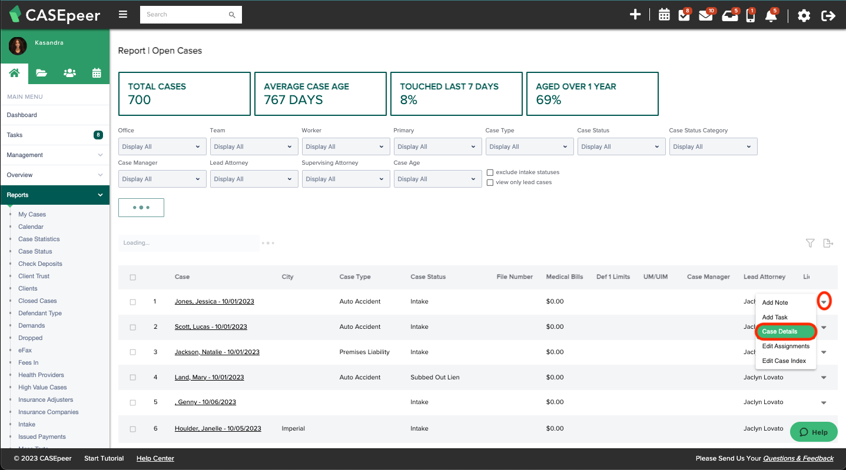
Task: Tick the select-all checkbox in table header
Action: tap(132, 277)
